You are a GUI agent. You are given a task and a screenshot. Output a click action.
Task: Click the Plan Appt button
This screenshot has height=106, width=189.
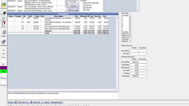(x=73, y=10)
